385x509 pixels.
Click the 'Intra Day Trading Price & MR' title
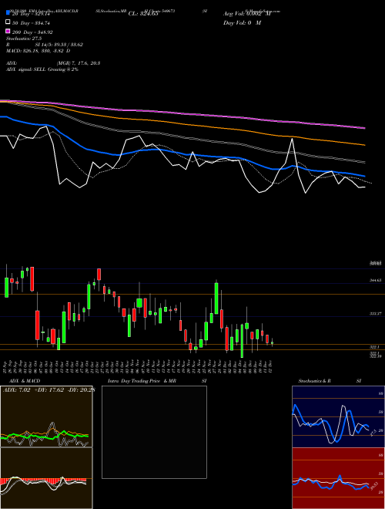142,381
